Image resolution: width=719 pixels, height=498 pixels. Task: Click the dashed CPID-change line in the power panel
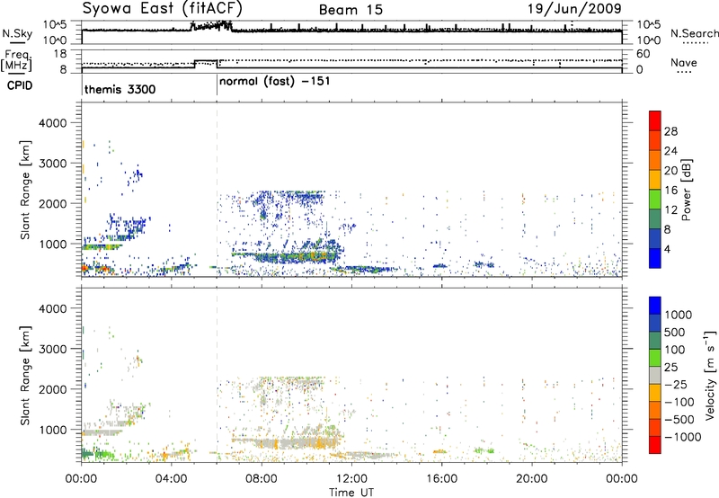coord(217,189)
